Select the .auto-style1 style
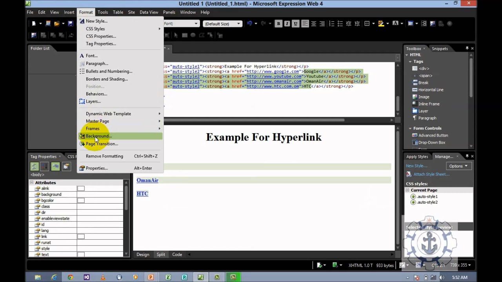Viewport: 502px width, 282px height. click(x=427, y=197)
